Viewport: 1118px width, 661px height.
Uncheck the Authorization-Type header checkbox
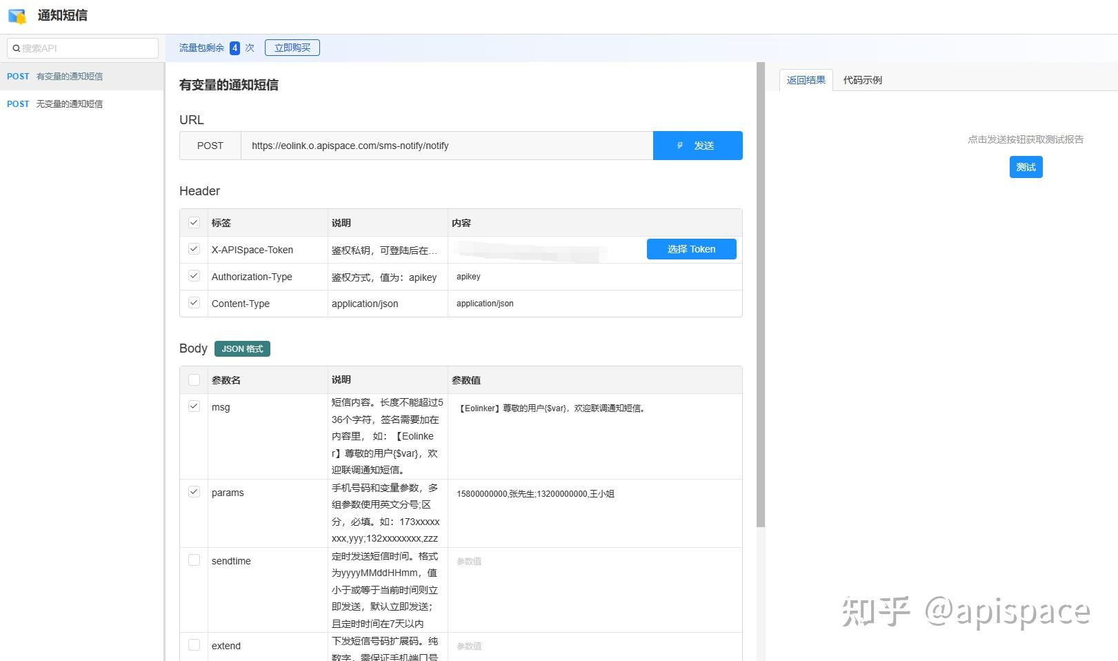point(194,276)
